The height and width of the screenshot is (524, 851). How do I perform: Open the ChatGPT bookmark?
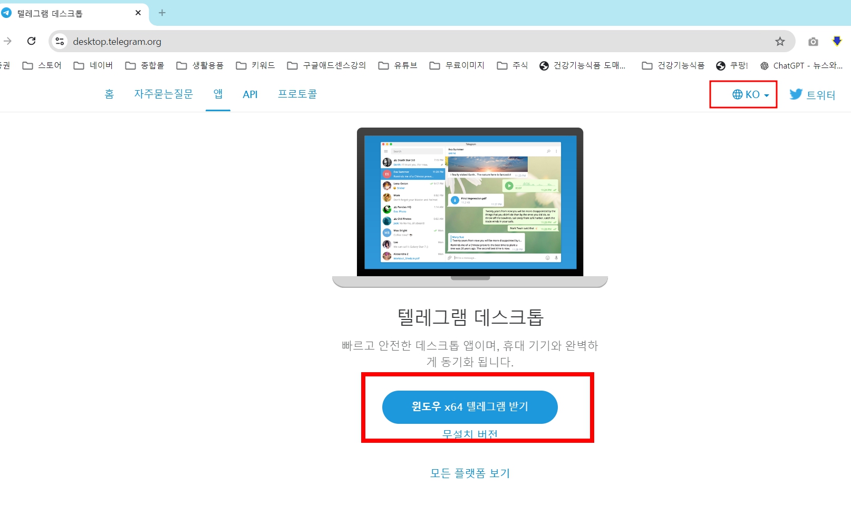pos(801,65)
